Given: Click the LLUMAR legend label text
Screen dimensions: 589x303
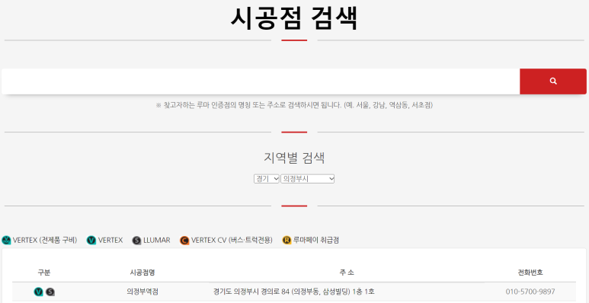Looking at the screenshot, I should 157,240.
